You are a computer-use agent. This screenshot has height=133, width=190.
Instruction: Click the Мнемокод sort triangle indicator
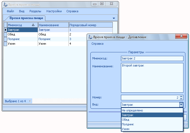click(33, 25)
